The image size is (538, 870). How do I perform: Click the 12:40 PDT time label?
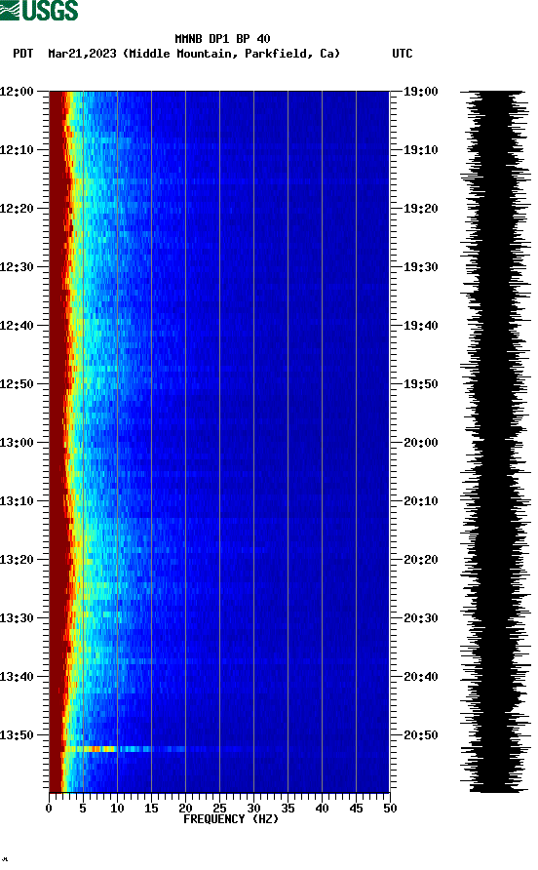[17, 326]
